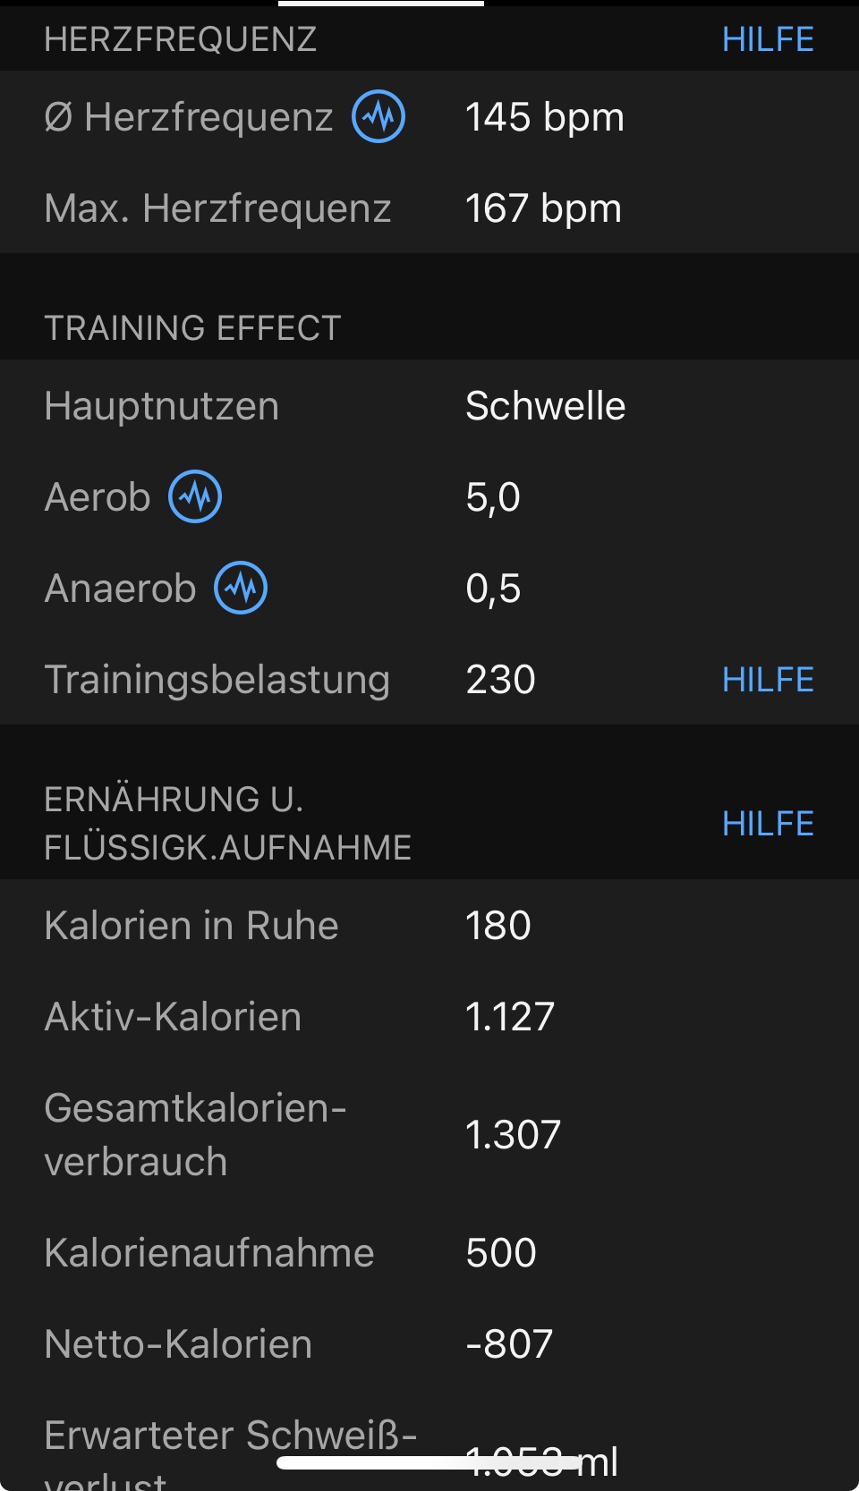The width and height of the screenshot is (859, 1491).
Task: Tap the Anaerob score 0,5
Action: pos(493,589)
